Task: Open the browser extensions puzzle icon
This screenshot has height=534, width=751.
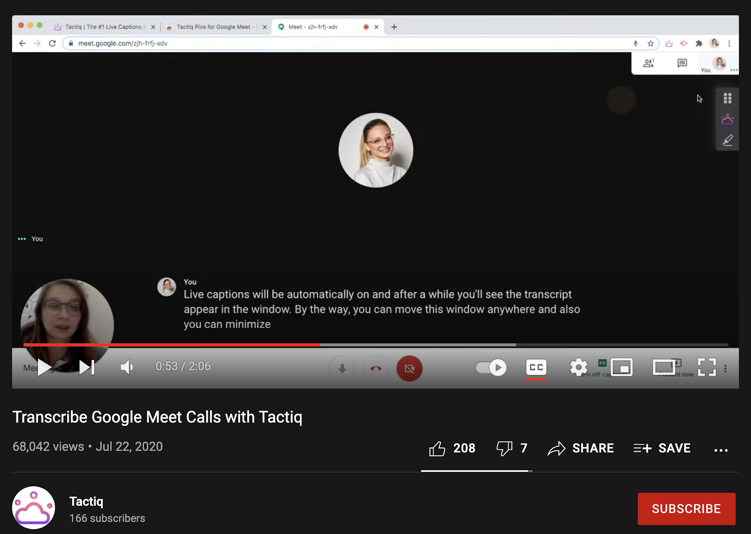Action: point(699,43)
